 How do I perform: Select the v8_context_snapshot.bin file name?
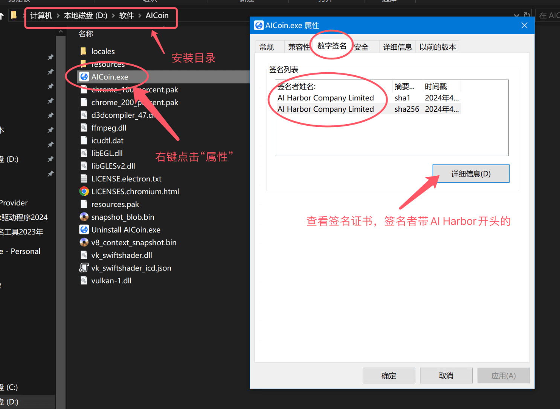[134, 242]
